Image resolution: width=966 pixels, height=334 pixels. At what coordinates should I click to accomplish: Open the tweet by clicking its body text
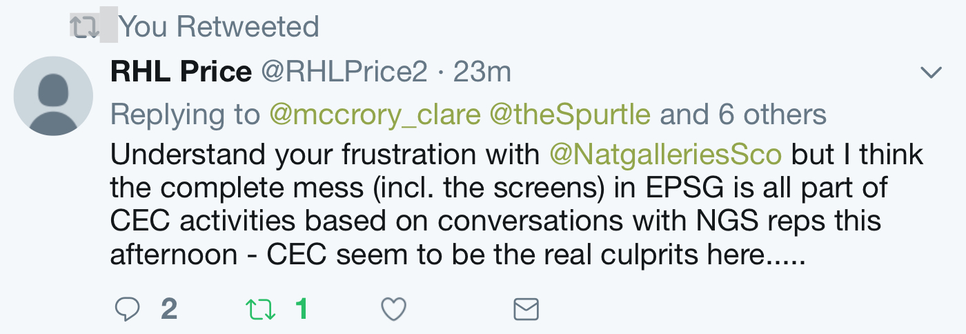517,206
